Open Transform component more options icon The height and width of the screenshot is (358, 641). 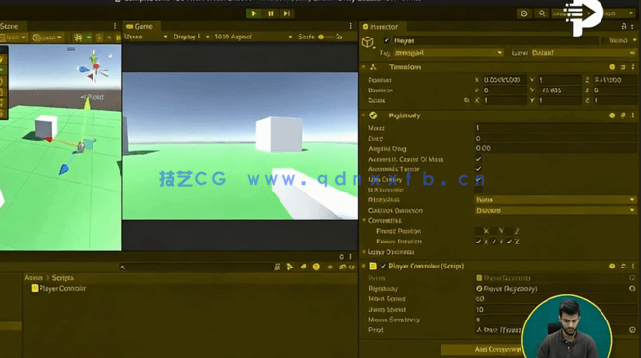[x=633, y=67]
